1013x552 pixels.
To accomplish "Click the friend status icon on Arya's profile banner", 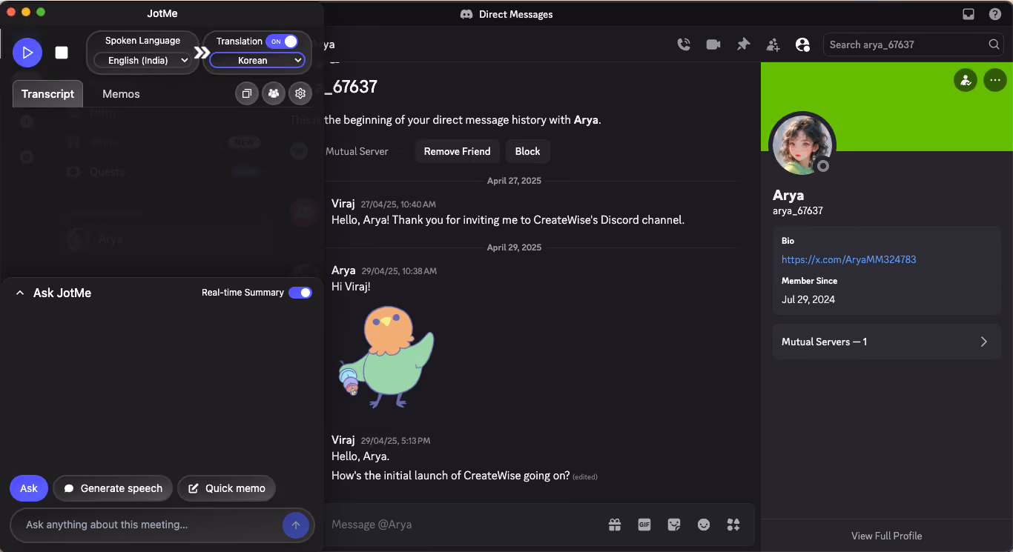I will 966,80.
